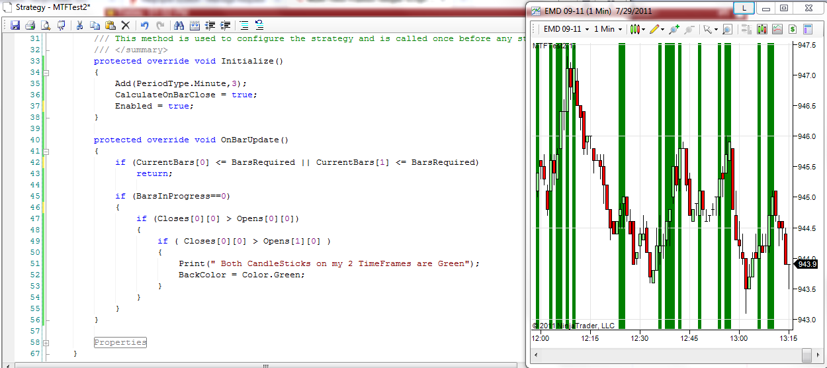The height and width of the screenshot is (368, 827).
Task: Click the 945.0 price axis label
Action: (806, 197)
